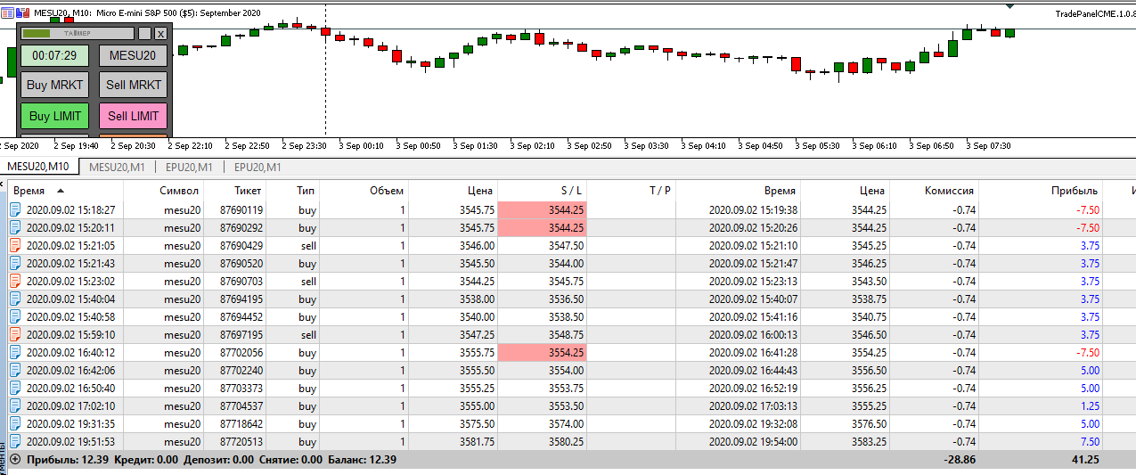Click the chart title MESU20, M10 text
The height and width of the screenshot is (475, 1136).
coord(61,12)
